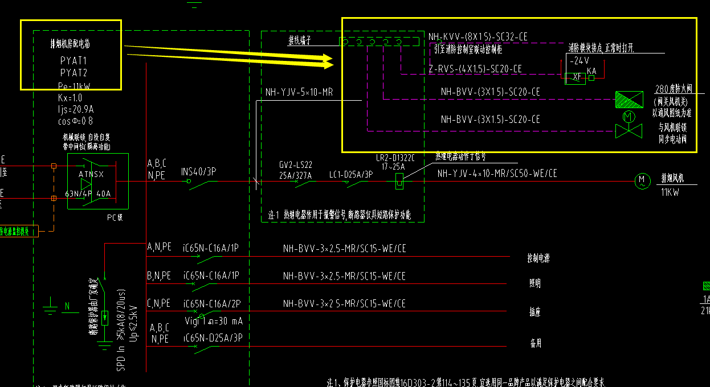
Task: Select the Z-RVS-(4X1.5)-SC20-CE cable label
Action: 475,69
